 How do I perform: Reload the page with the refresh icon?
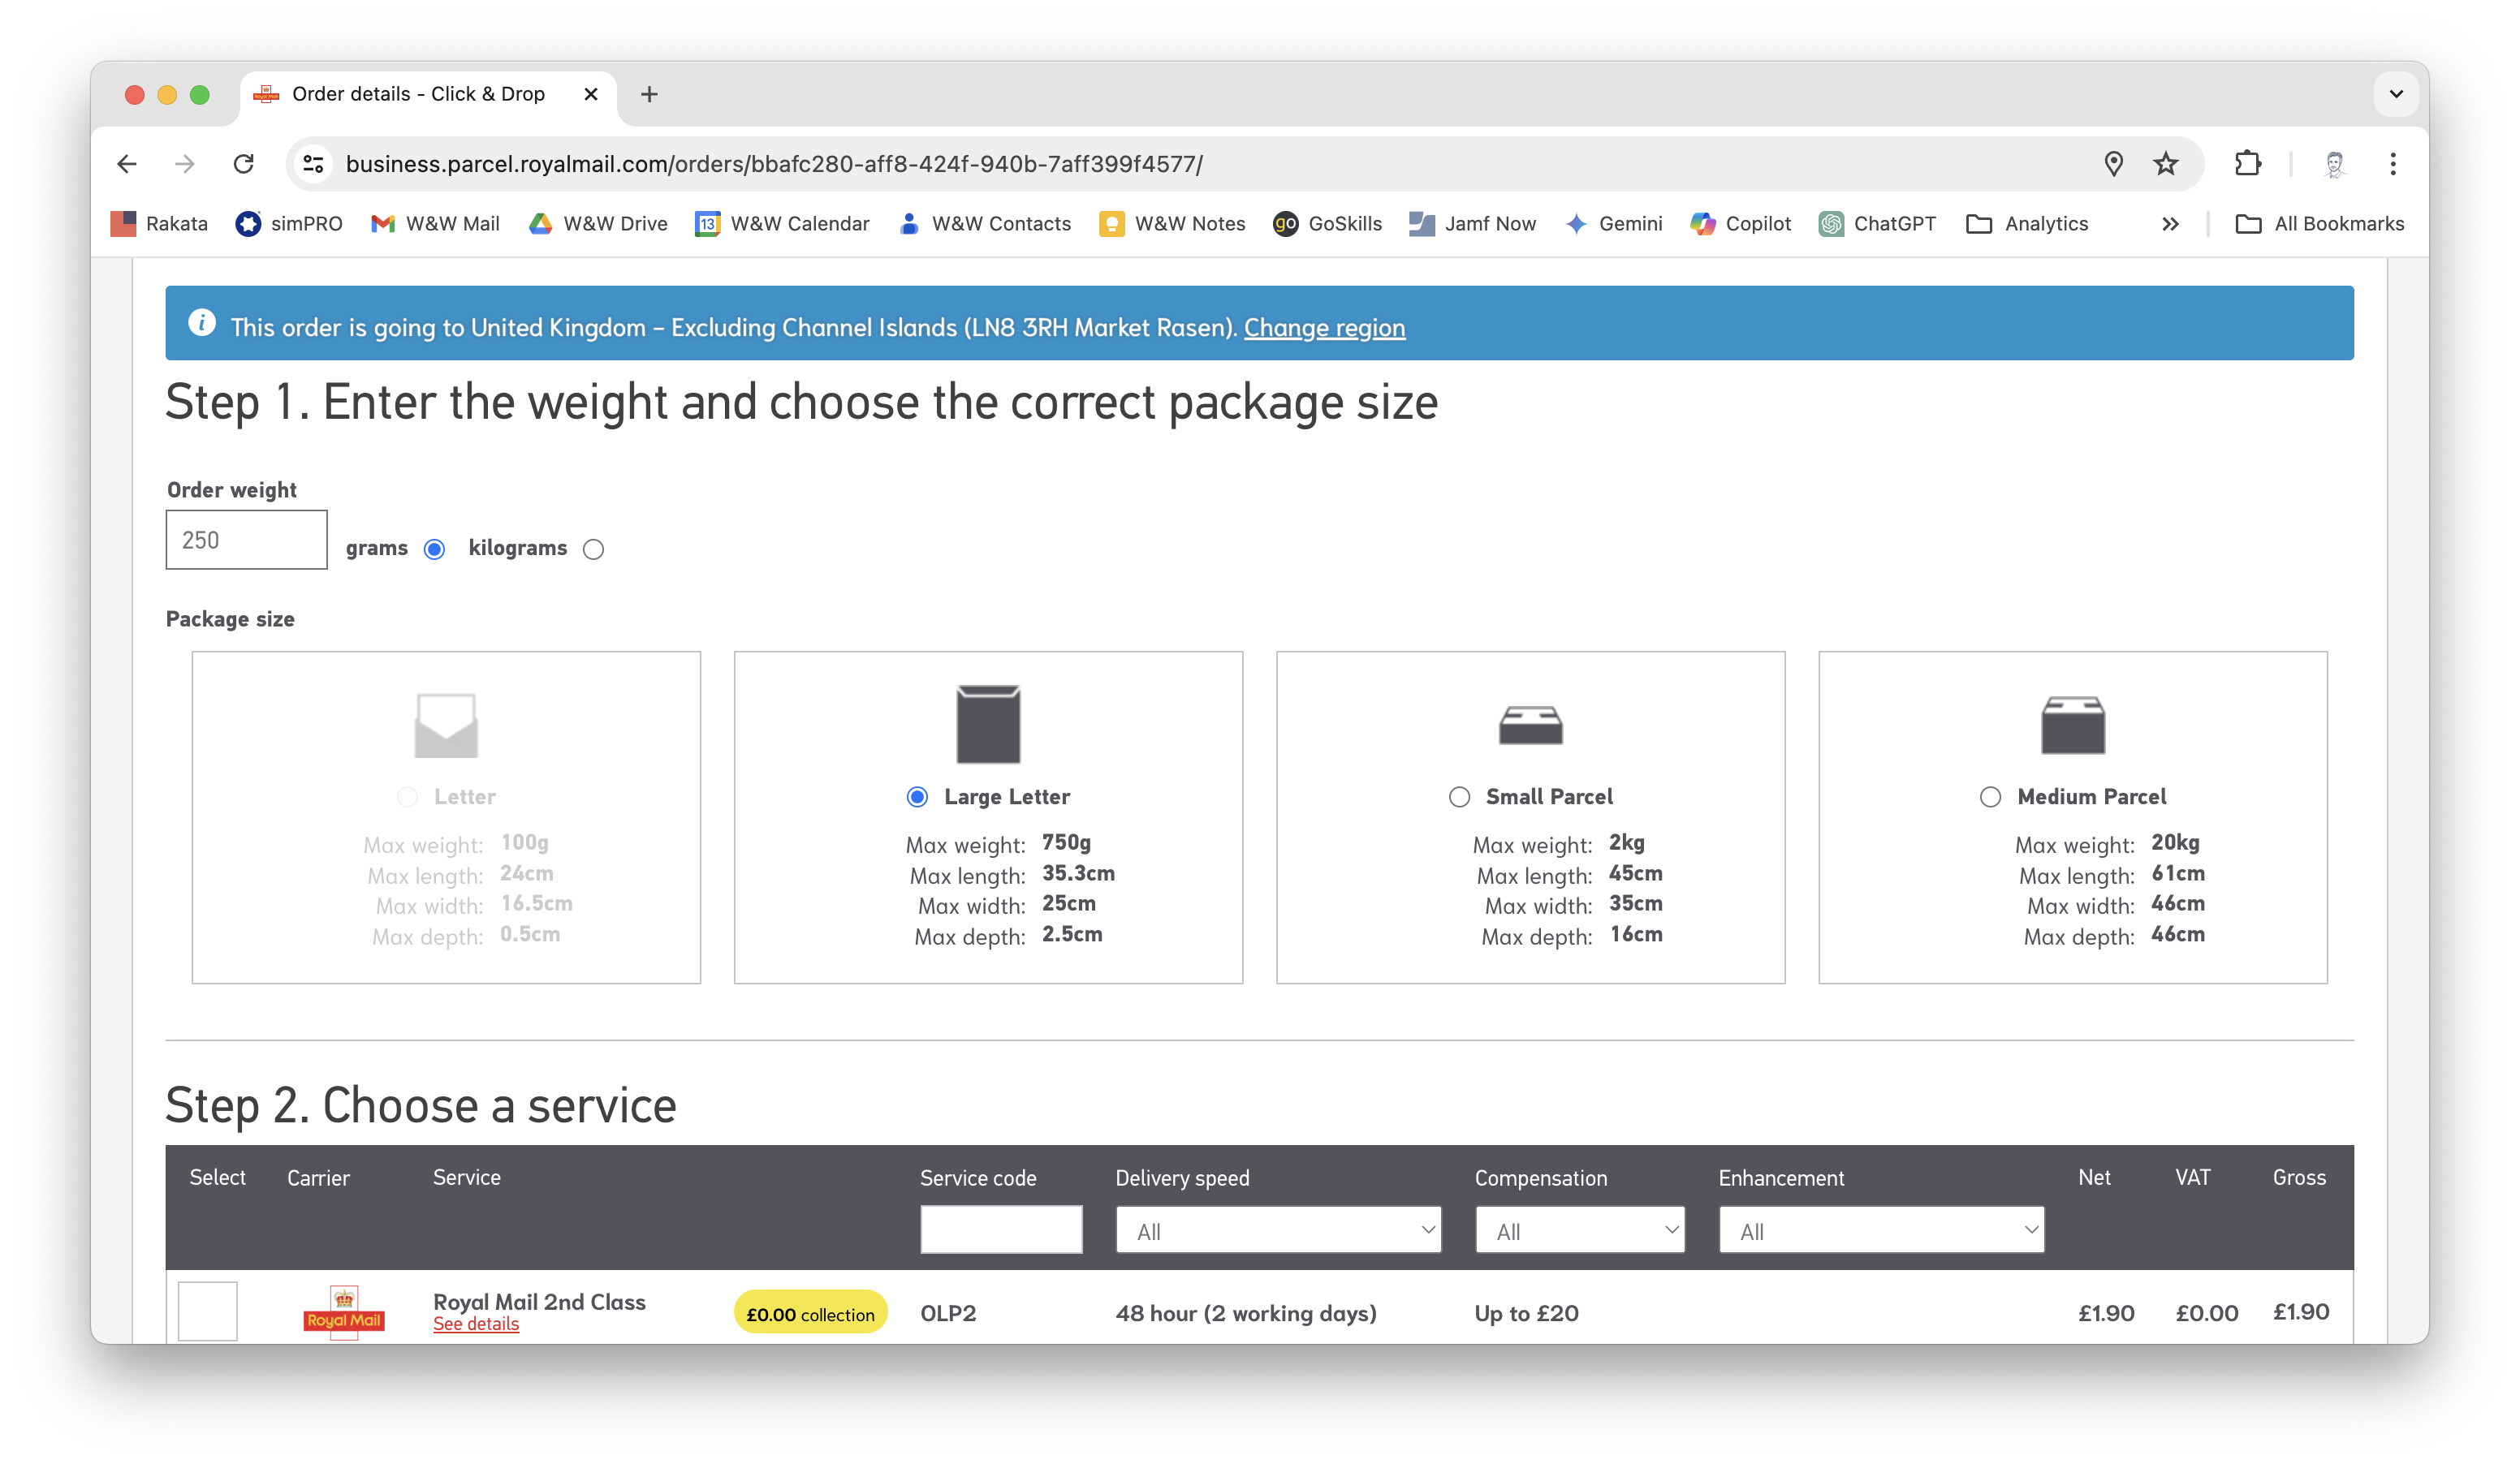coord(243,164)
